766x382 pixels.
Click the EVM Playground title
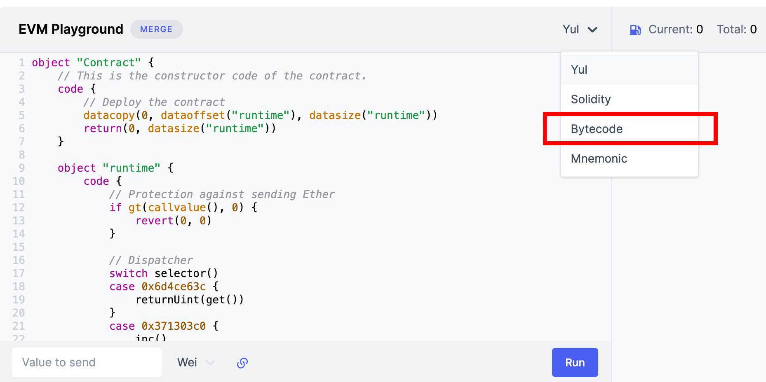coord(71,29)
